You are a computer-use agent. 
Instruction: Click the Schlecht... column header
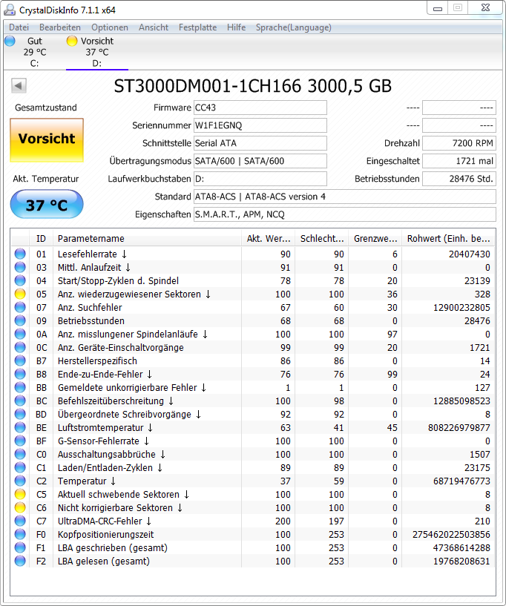321,238
